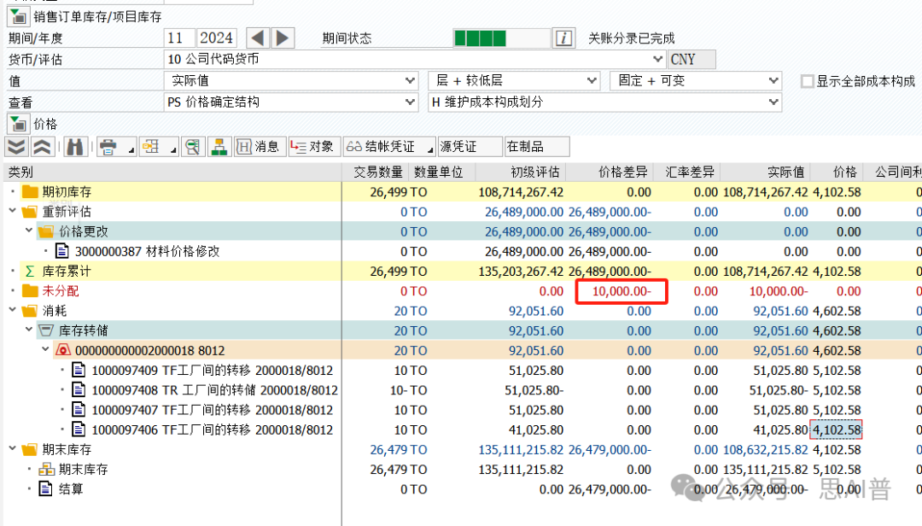Click the 源凭证 button
This screenshot has width=922, height=526.
point(470,147)
